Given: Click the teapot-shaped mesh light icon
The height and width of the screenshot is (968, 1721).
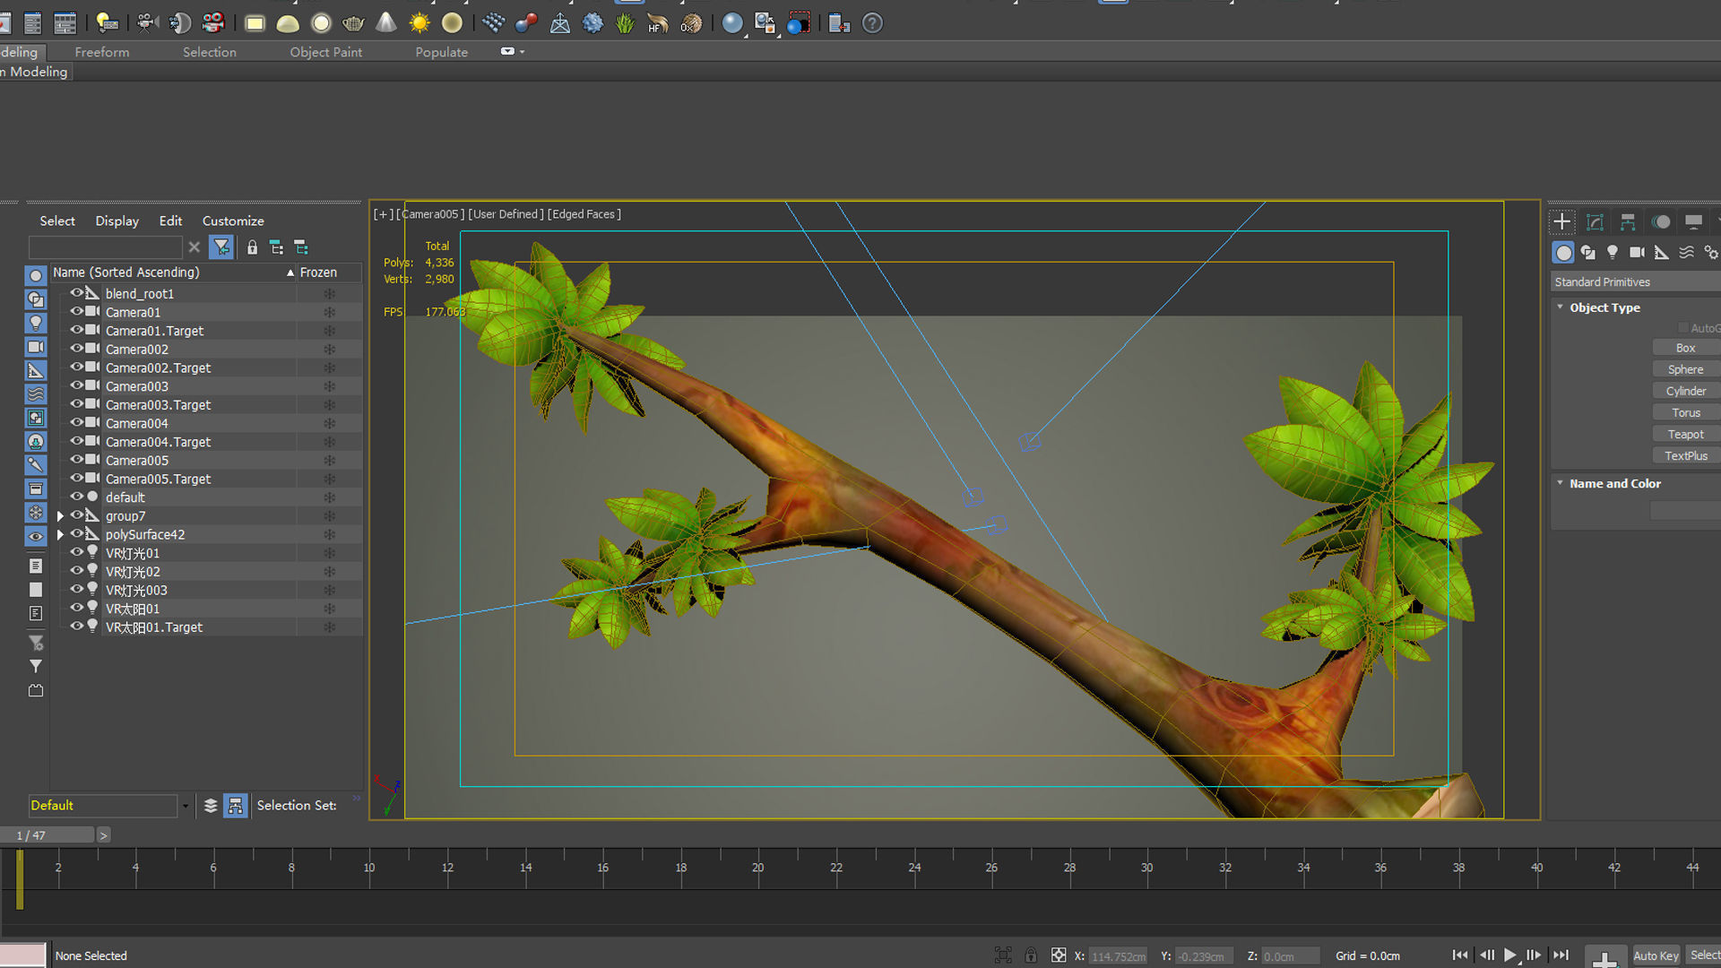Looking at the screenshot, I should tap(353, 23).
